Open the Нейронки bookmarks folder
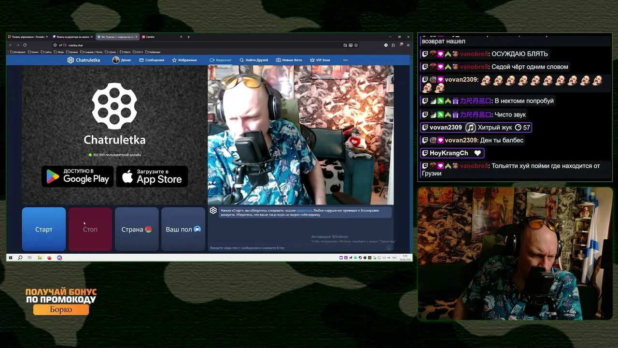 click(153, 52)
